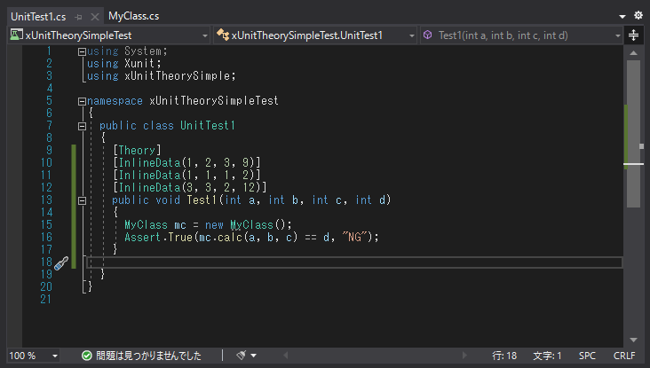650x368 pixels.
Task: Click the code cleanup broom icon
Action: [x=242, y=355]
